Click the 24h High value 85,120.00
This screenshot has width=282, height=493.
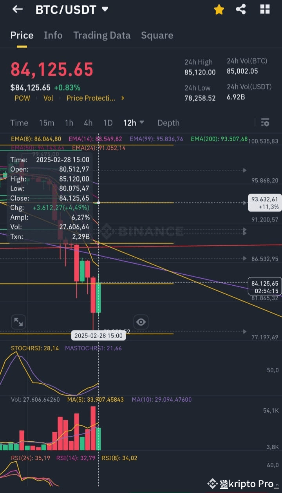pyautogui.click(x=200, y=72)
